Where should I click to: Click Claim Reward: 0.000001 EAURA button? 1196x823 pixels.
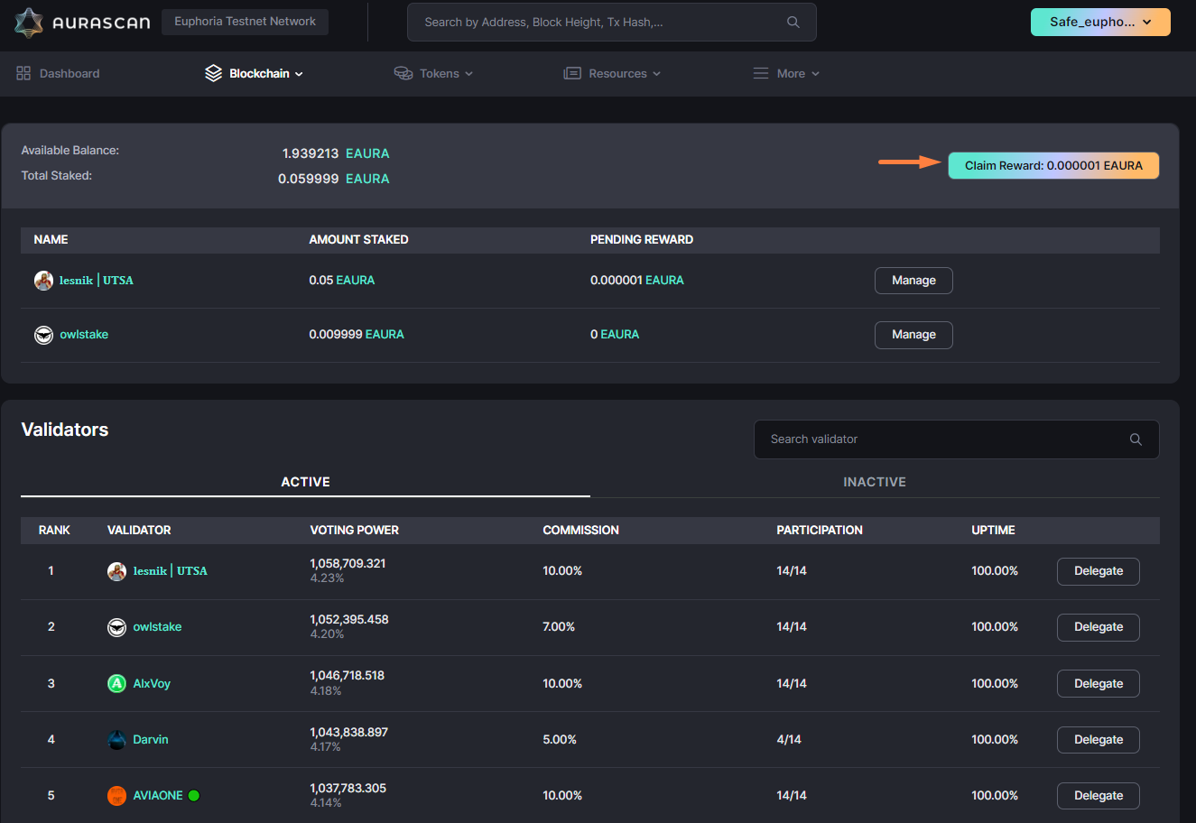click(1053, 165)
